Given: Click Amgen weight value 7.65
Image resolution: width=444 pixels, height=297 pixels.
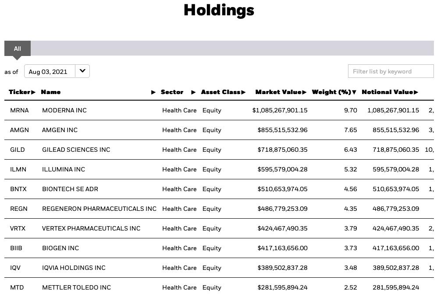Looking at the screenshot, I should (351, 130).
